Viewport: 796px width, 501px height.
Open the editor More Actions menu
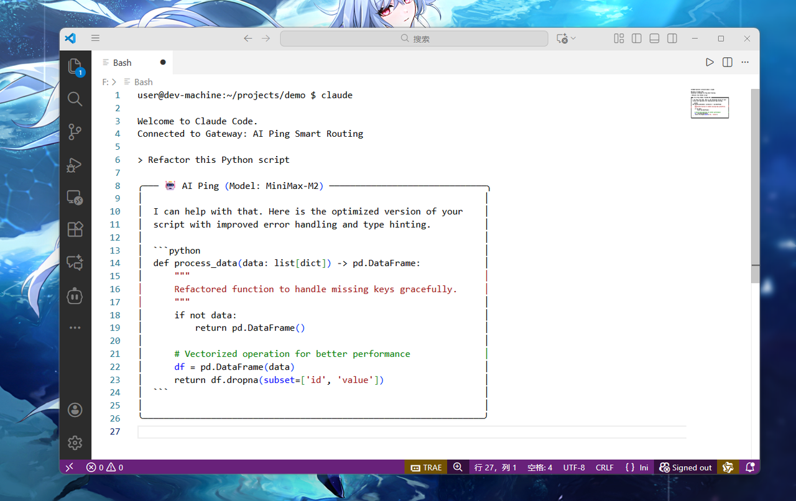[x=745, y=62]
